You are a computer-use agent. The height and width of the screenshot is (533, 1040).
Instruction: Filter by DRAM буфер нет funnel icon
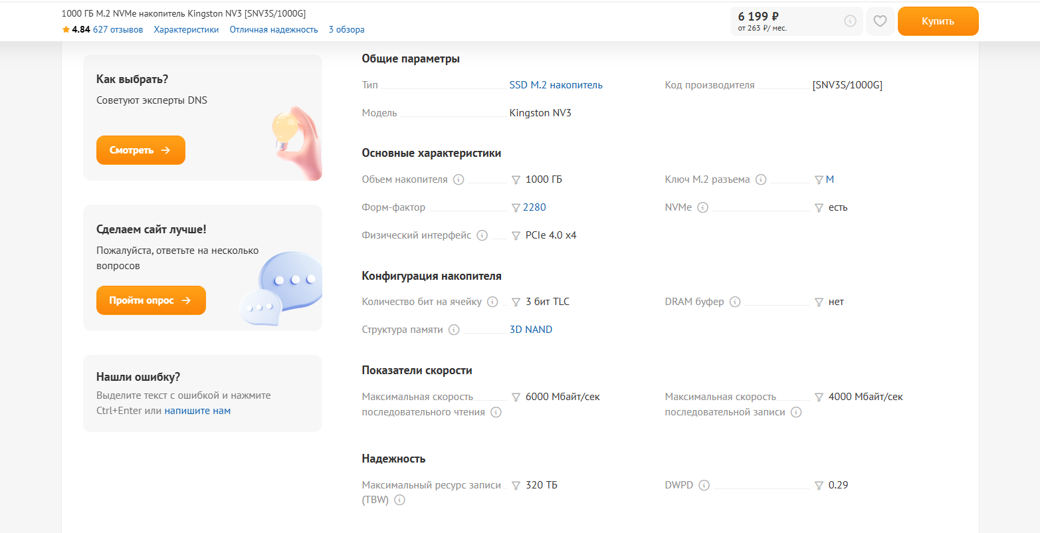click(819, 302)
